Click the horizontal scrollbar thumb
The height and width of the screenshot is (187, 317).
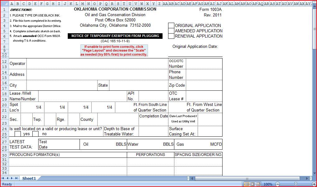click(247, 179)
